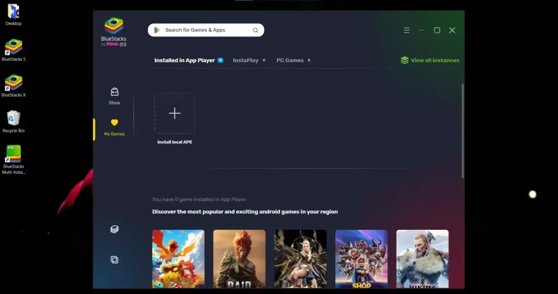Switch to the InstaPlay tab
Viewport: 558px width, 294px height.
click(245, 60)
